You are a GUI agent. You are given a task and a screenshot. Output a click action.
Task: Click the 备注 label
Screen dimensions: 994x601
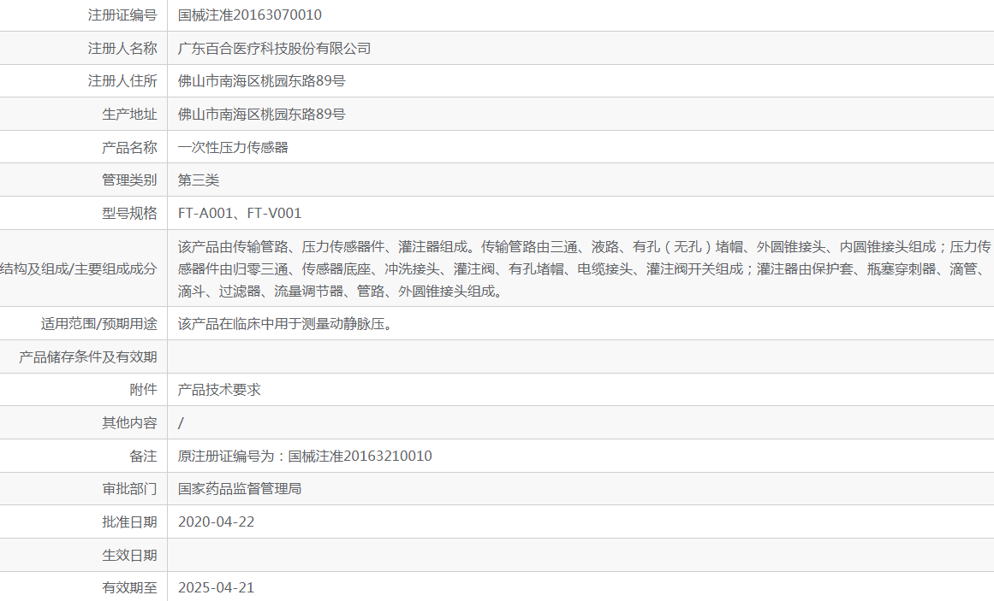[x=143, y=456]
